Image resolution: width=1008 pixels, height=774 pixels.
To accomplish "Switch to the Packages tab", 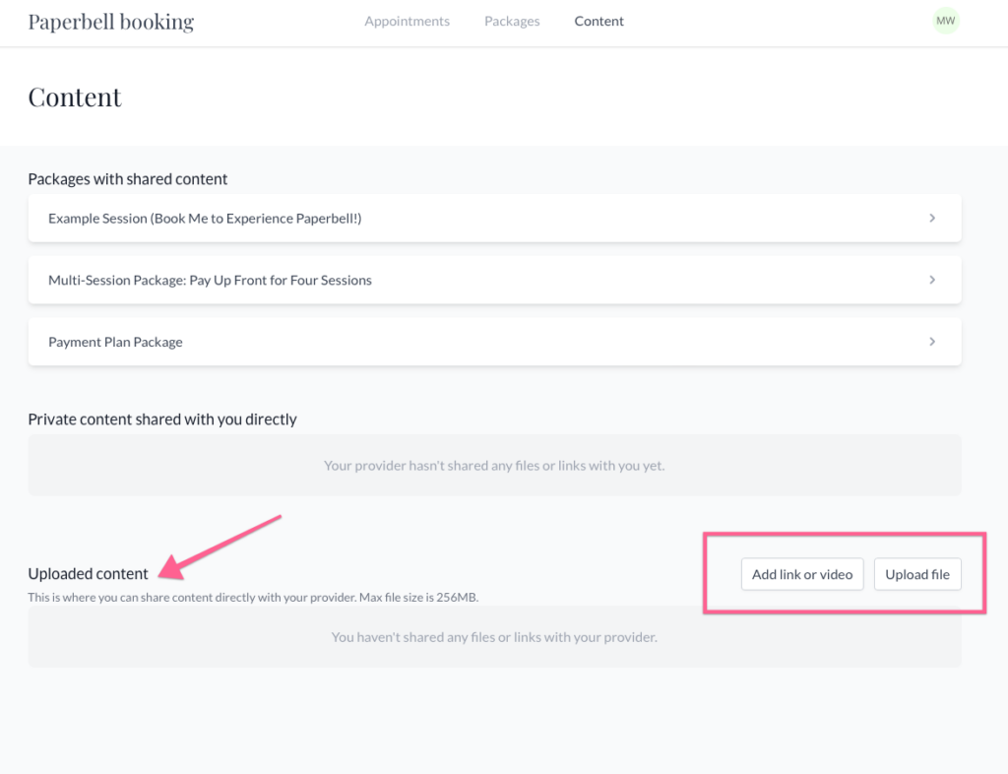I will click(512, 22).
